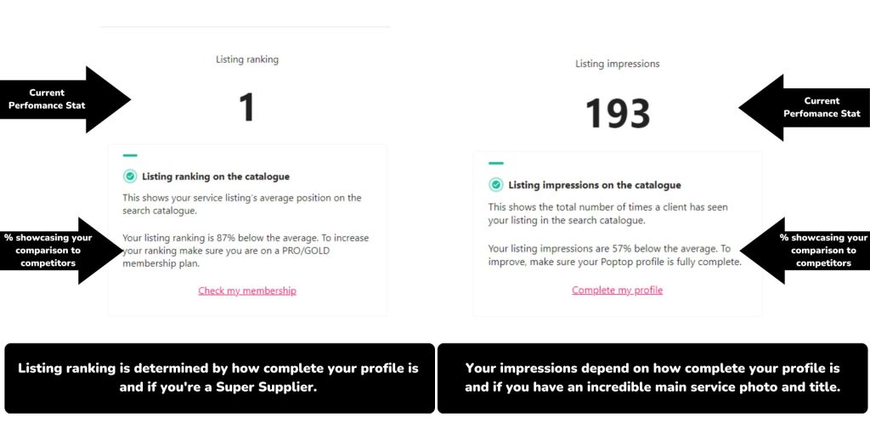Click the black banner mentioning Super Supplier
This screenshot has width=870, height=435.
pyautogui.click(x=218, y=377)
